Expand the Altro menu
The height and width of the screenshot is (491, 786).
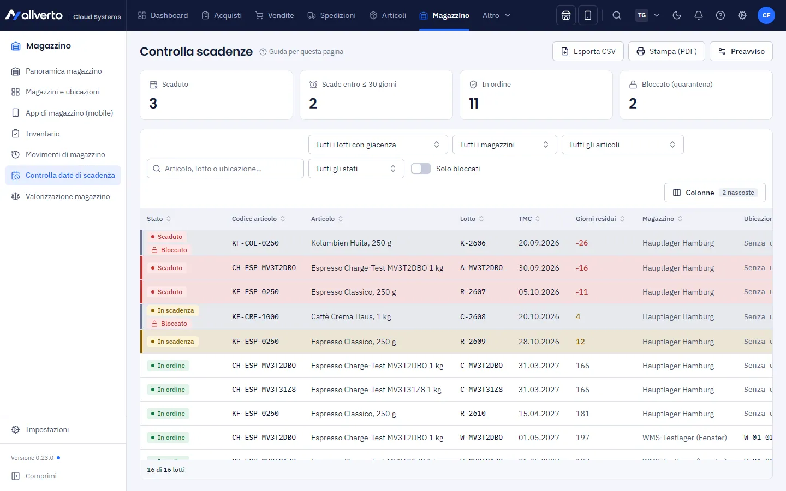click(496, 15)
